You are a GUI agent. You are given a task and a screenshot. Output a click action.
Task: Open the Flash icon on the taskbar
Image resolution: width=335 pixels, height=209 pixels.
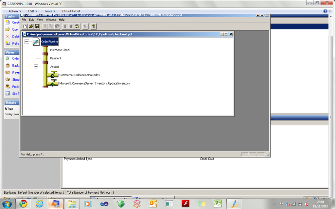pos(185,204)
